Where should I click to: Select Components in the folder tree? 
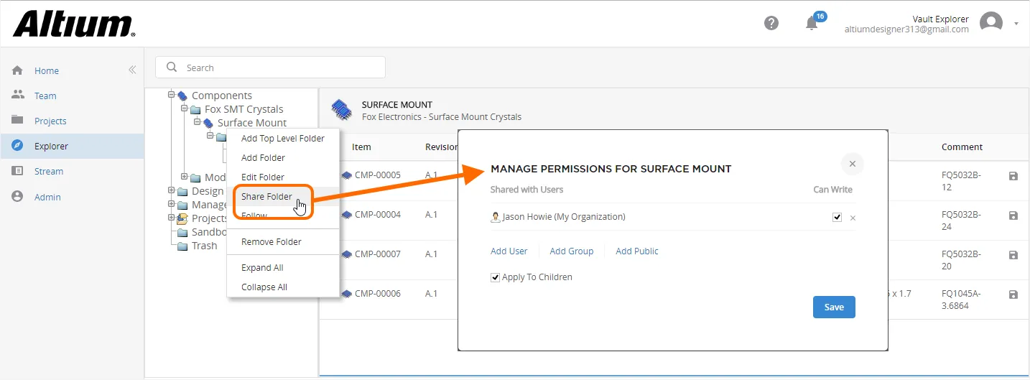click(x=221, y=95)
